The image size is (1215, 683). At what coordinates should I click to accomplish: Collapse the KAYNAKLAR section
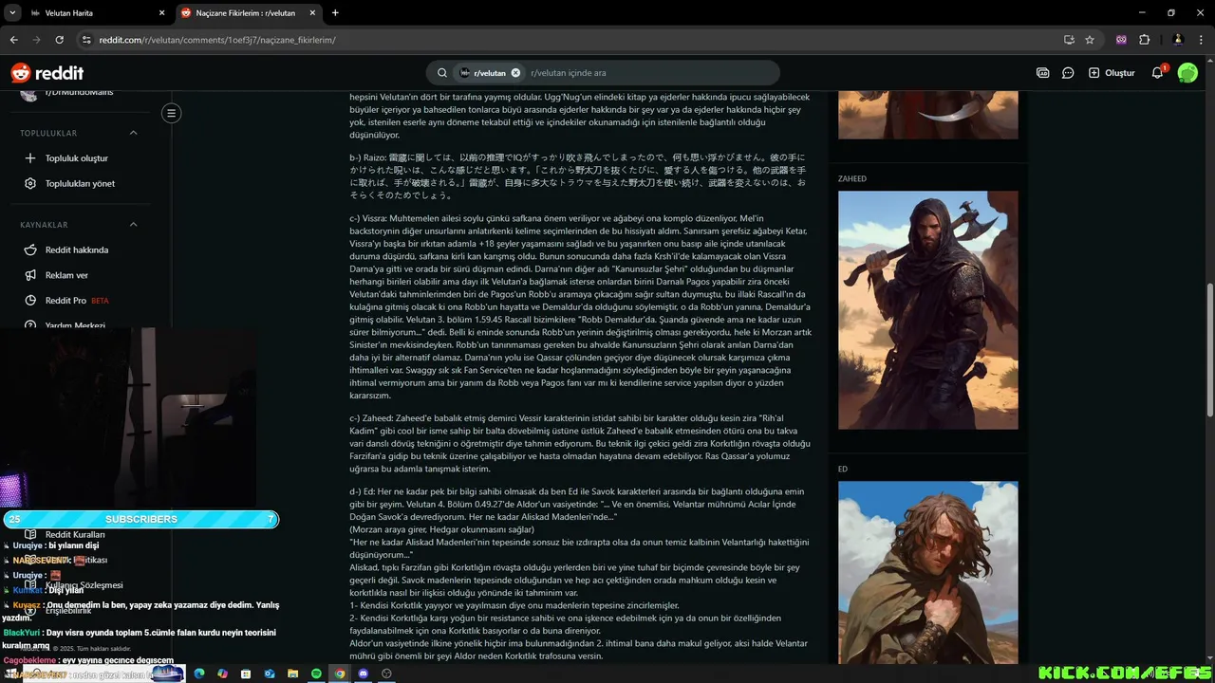click(x=133, y=225)
